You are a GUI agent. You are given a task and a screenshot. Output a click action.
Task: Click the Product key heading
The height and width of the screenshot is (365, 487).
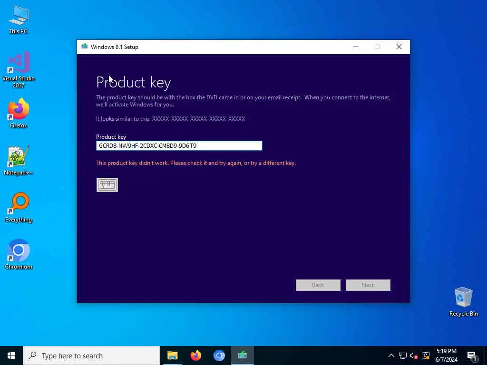(x=134, y=83)
